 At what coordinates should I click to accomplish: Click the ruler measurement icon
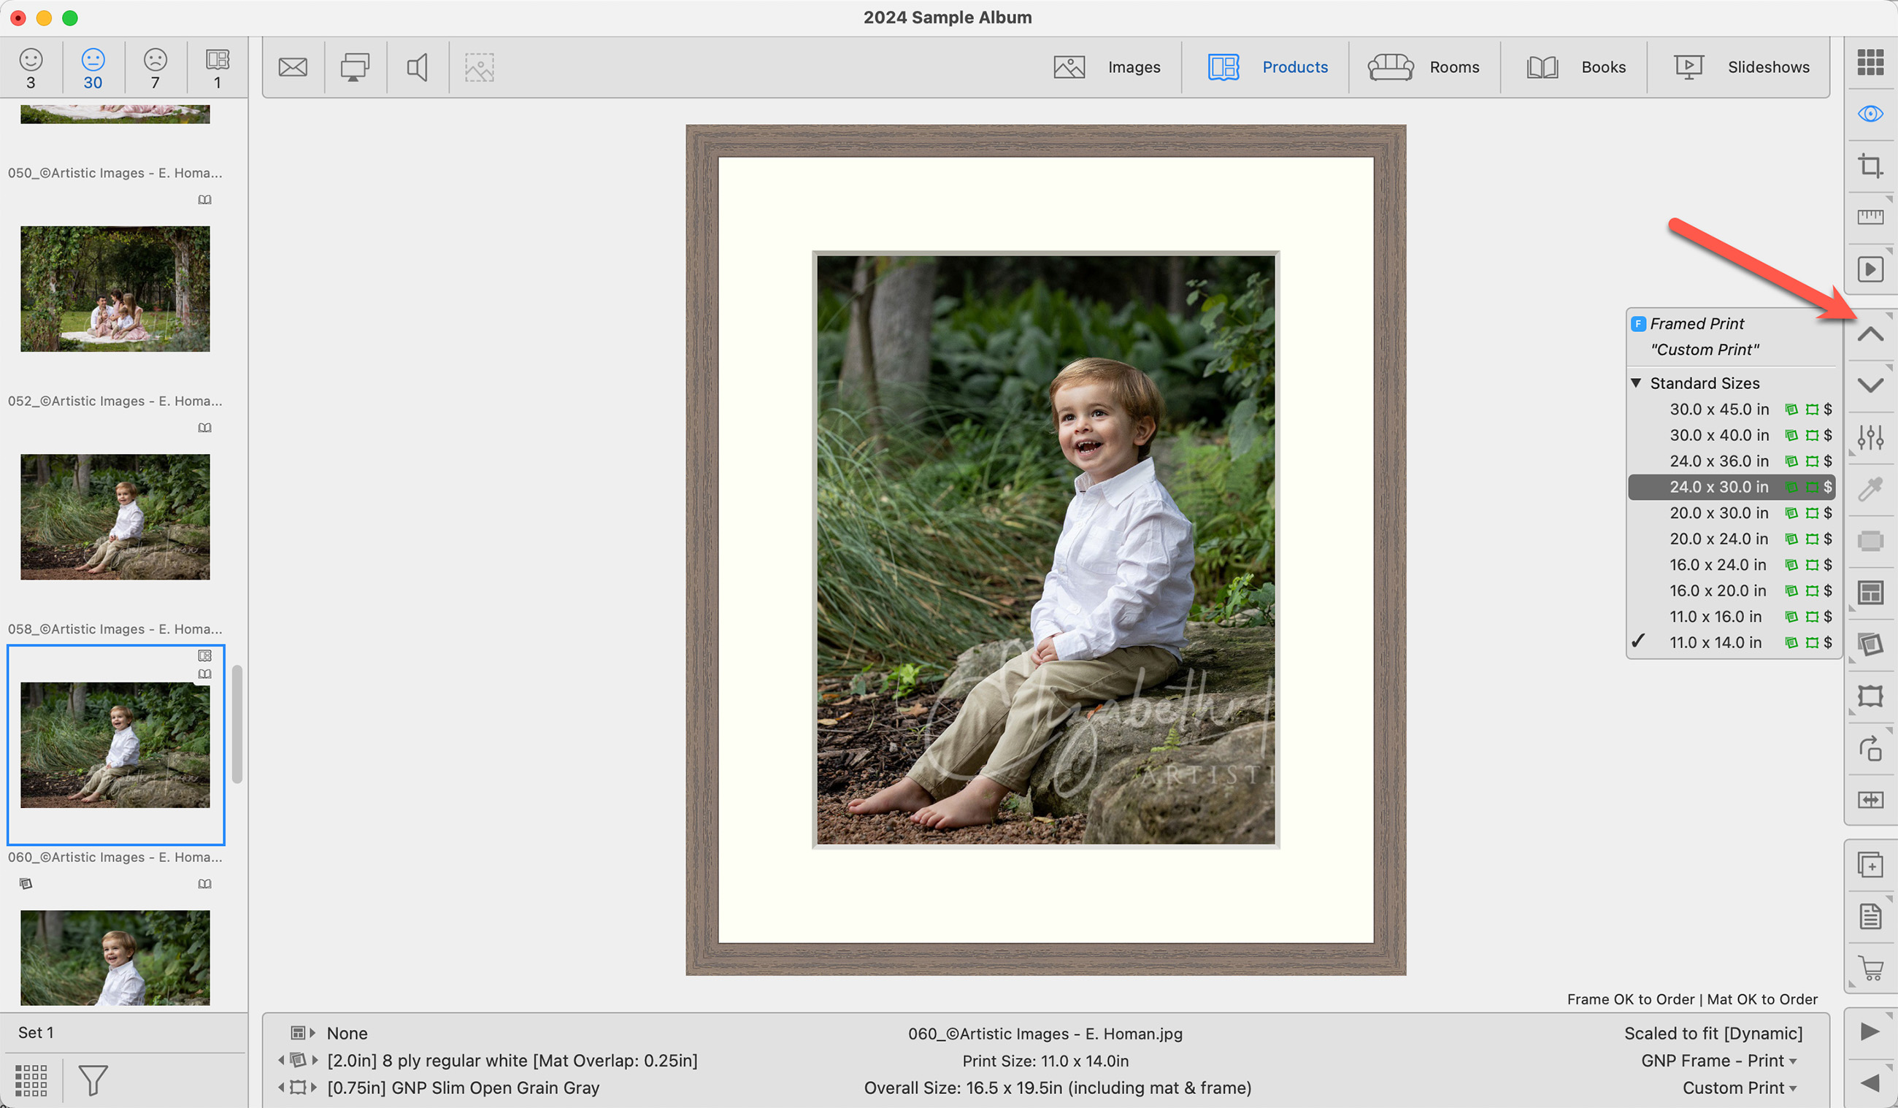click(x=1870, y=218)
